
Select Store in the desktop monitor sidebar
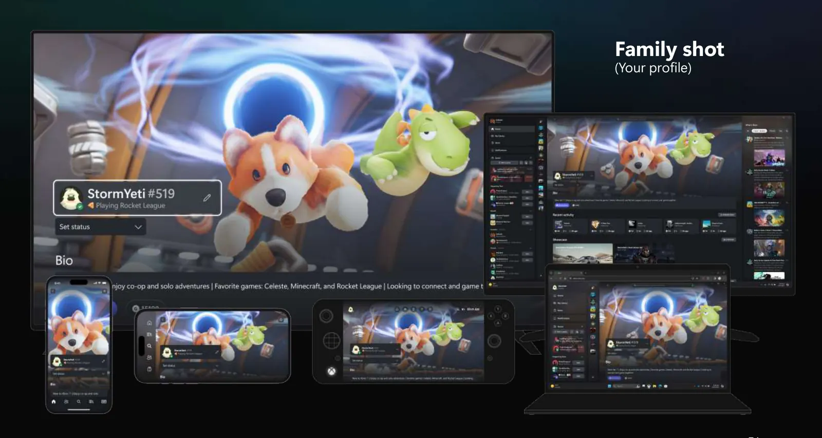click(512, 143)
